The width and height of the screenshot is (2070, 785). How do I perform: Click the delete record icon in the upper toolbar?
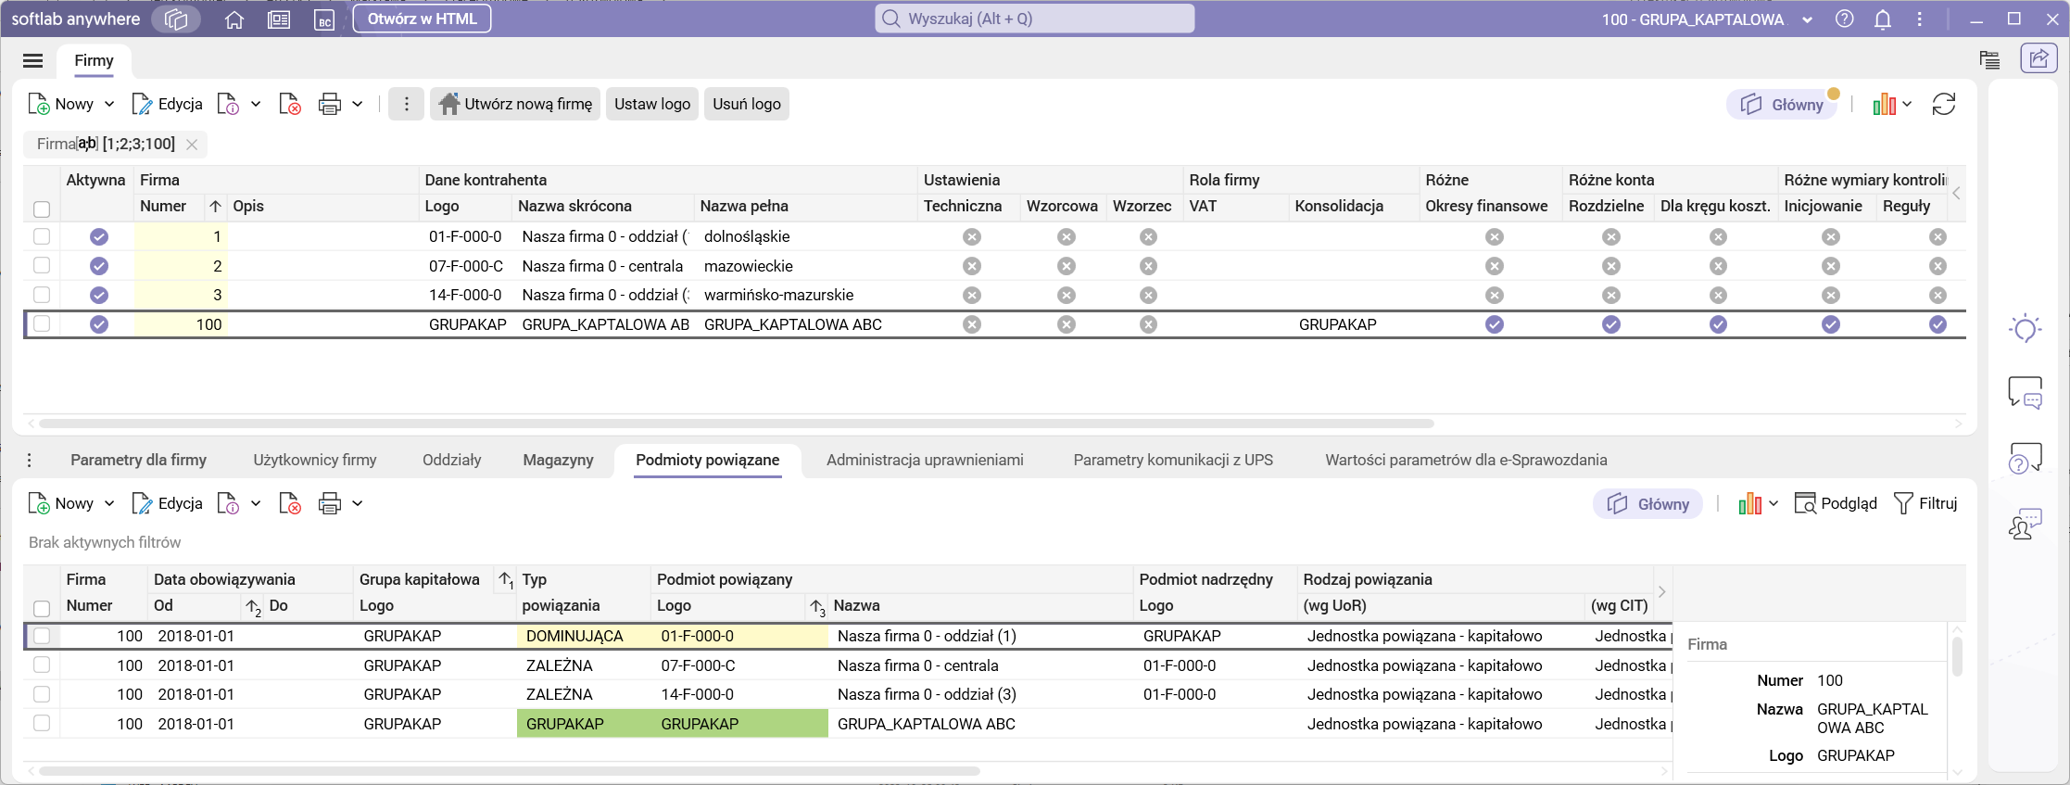290,105
